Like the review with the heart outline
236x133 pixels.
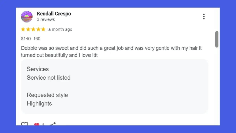tap(24, 124)
